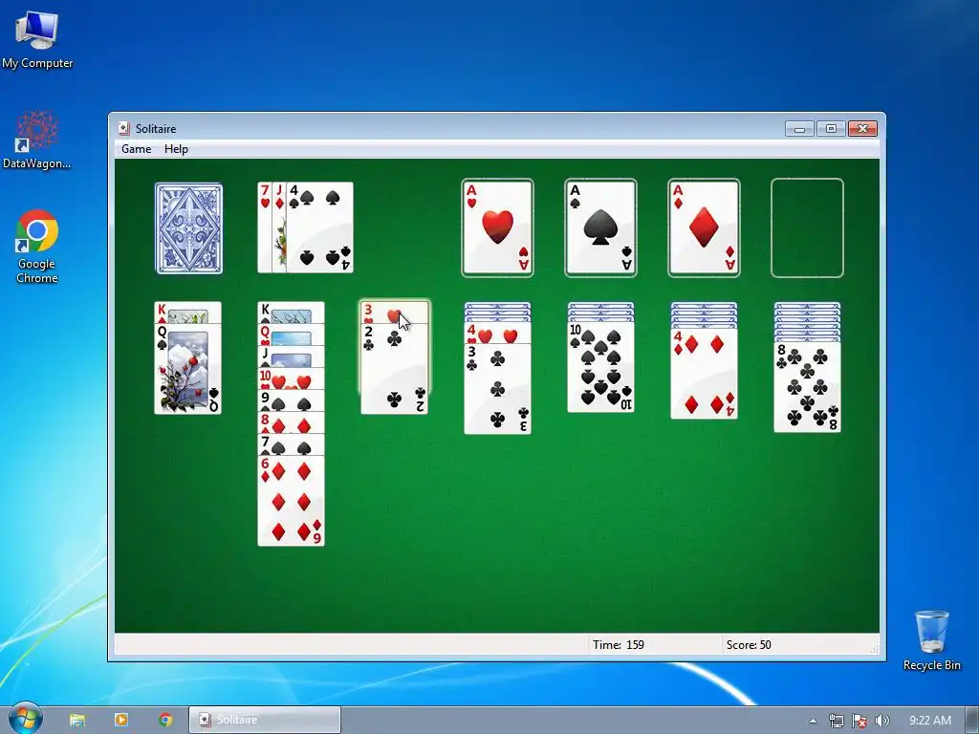Click the empty fourth foundation slot
The width and height of the screenshot is (979, 734).
pyautogui.click(x=807, y=227)
